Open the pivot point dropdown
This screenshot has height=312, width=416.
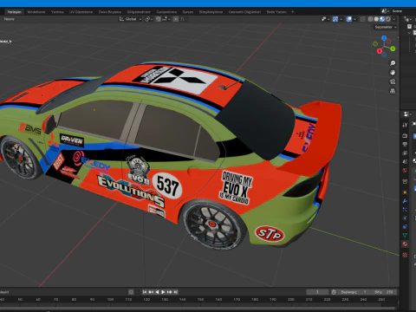pyautogui.click(x=149, y=19)
